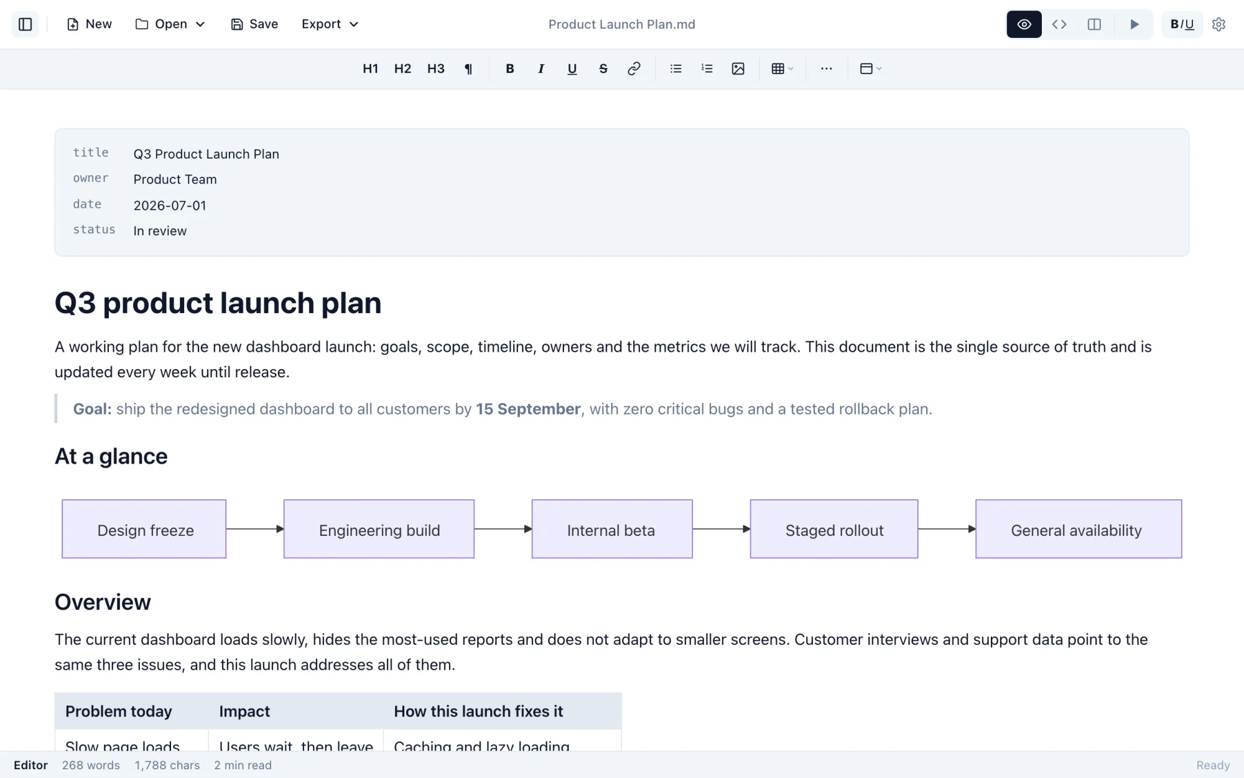This screenshot has height=778, width=1244.
Task: Click the date value 2026-07-01
Action: point(169,205)
